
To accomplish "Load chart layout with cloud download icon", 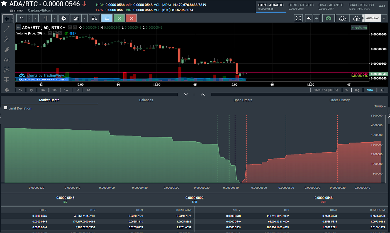I will tap(343, 18).
